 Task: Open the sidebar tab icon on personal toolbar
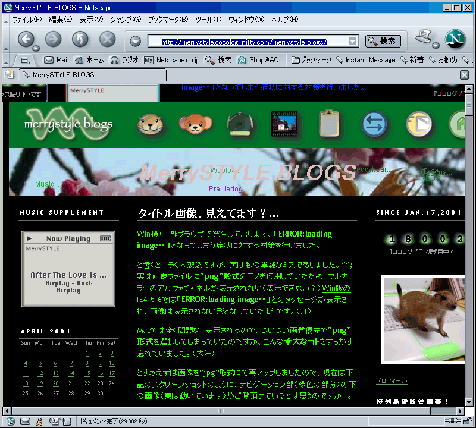(26, 61)
